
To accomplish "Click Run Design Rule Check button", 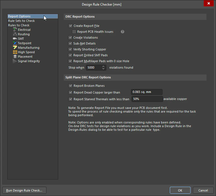I will tap(24, 190).
